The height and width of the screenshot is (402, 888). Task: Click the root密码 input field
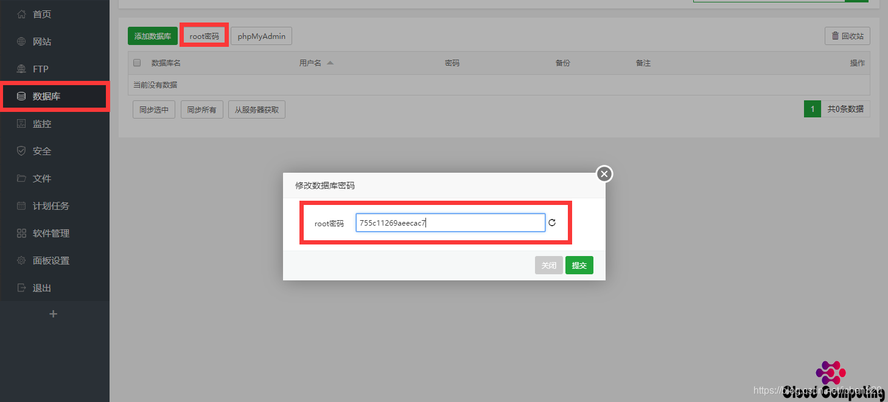(450, 223)
